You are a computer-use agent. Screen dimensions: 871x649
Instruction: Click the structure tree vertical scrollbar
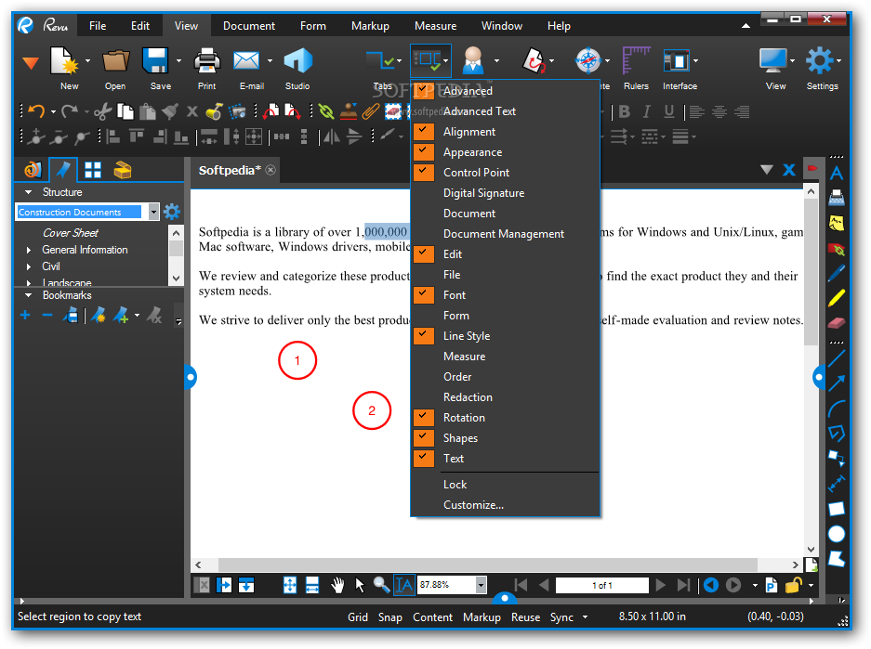tap(176, 249)
